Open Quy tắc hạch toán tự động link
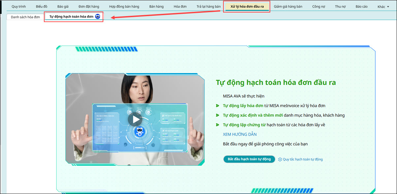The height and width of the screenshot is (194, 397). pyautogui.click(x=303, y=159)
